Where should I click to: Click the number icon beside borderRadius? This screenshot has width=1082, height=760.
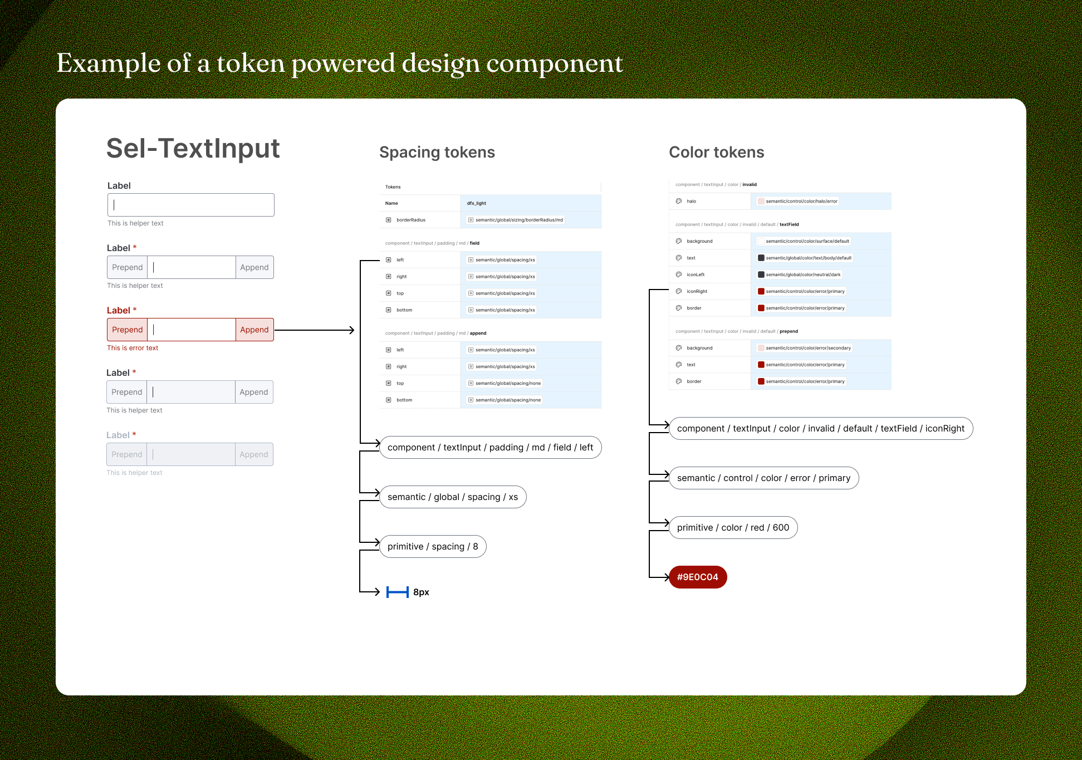click(389, 220)
